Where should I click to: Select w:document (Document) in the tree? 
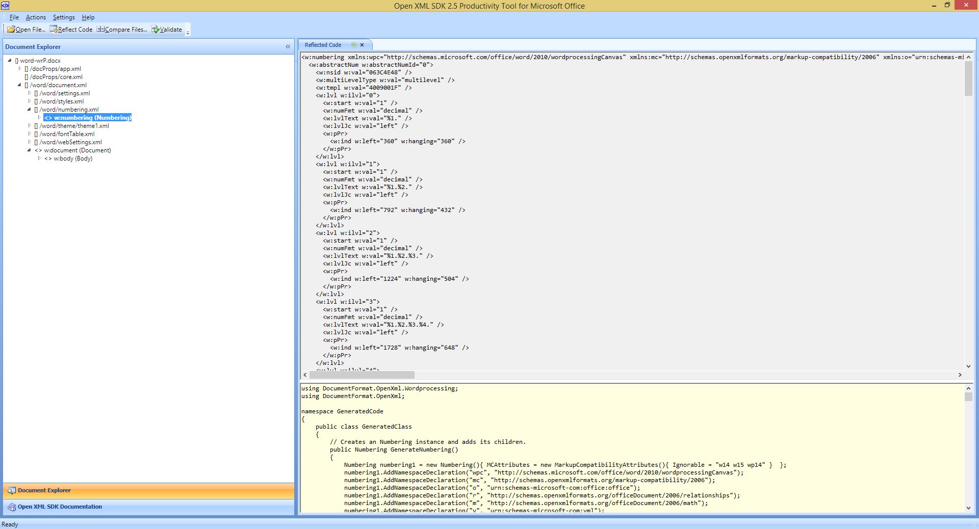(73, 150)
